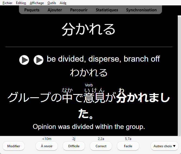Click the vertical scrollbar on the card
The width and height of the screenshot is (181, 154).
click(x=179, y=76)
